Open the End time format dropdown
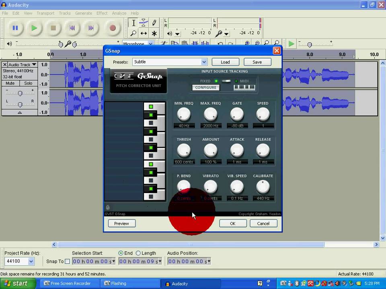This screenshot has height=289, width=386. pyautogui.click(x=160, y=261)
